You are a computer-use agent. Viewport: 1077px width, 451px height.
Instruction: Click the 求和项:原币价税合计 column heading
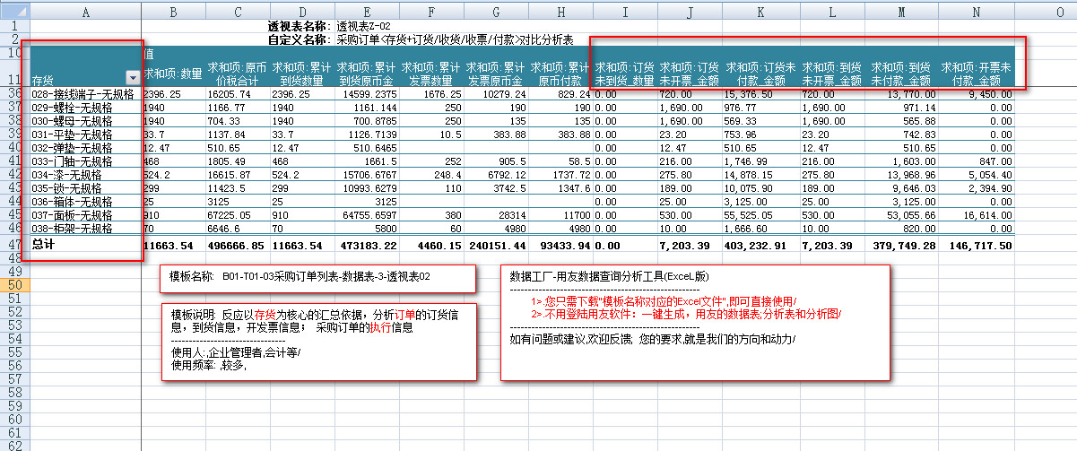(x=237, y=74)
